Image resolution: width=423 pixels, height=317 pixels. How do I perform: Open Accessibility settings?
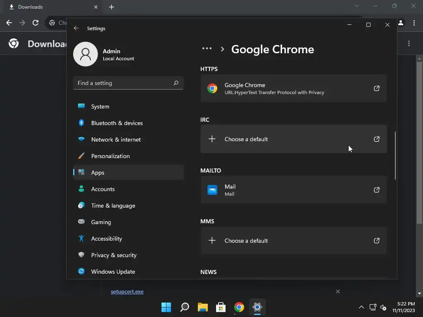pos(128,239)
